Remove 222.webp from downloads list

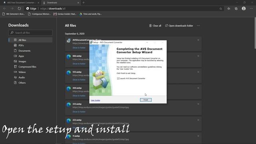[198, 120]
